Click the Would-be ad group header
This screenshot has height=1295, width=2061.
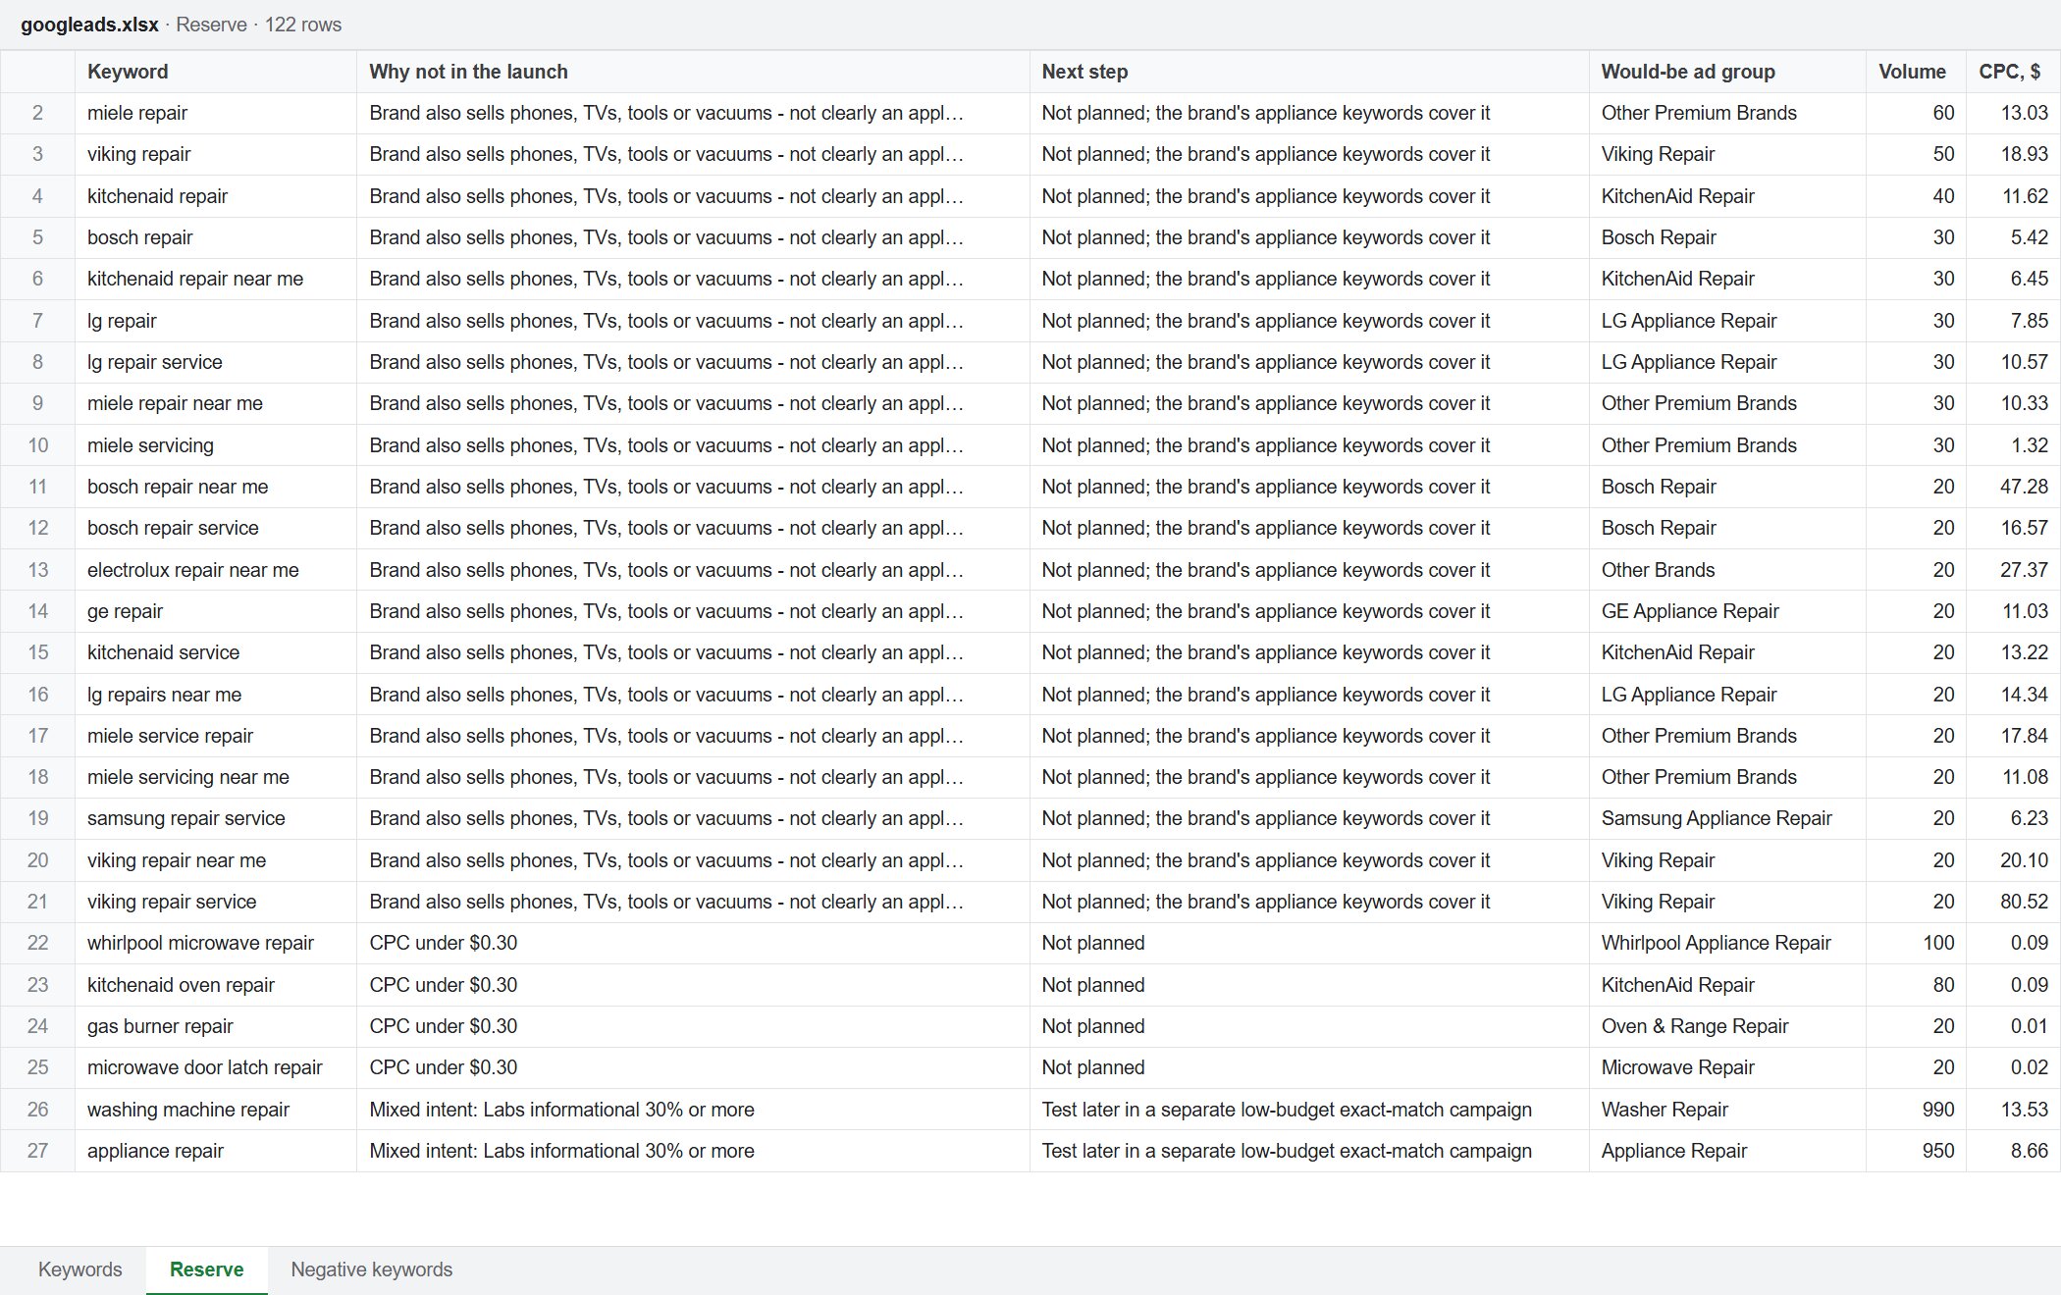click(x=1727, y=72)
